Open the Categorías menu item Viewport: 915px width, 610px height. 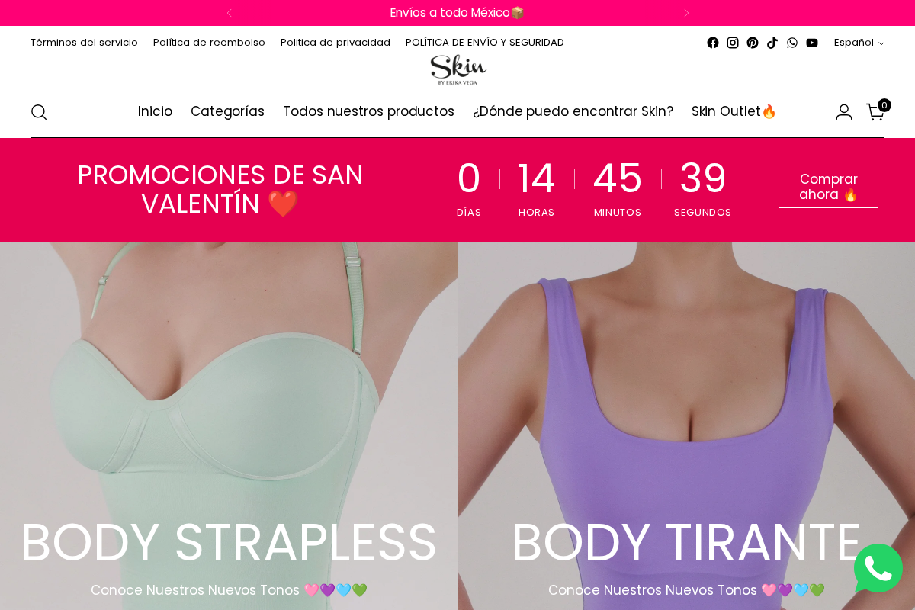227,111
